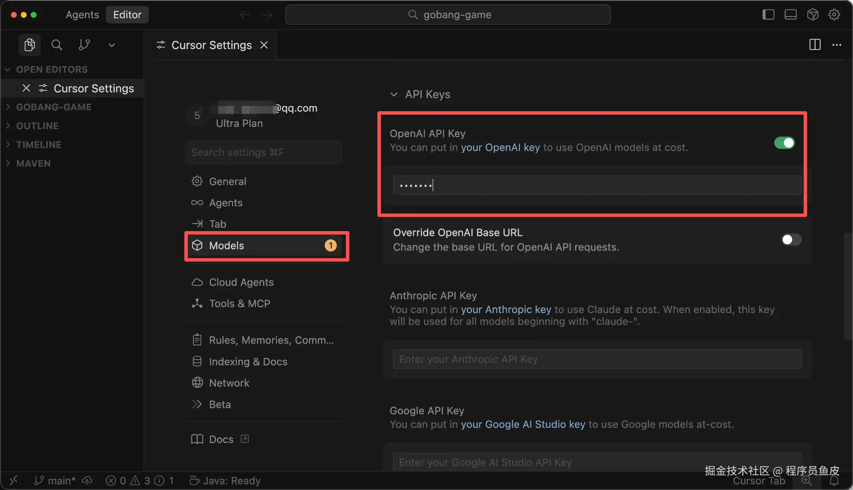
Task: Expand the TIMELINE section
Action: coord(38,145)
